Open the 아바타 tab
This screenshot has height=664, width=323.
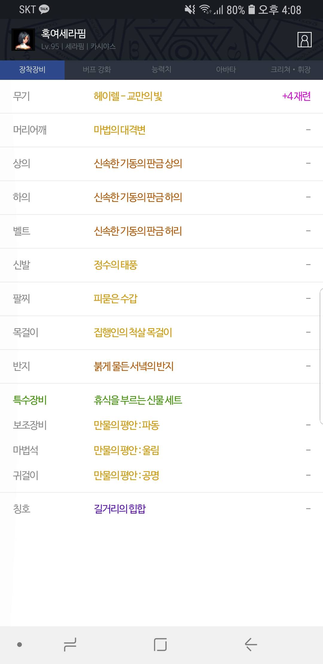(226, 70)
